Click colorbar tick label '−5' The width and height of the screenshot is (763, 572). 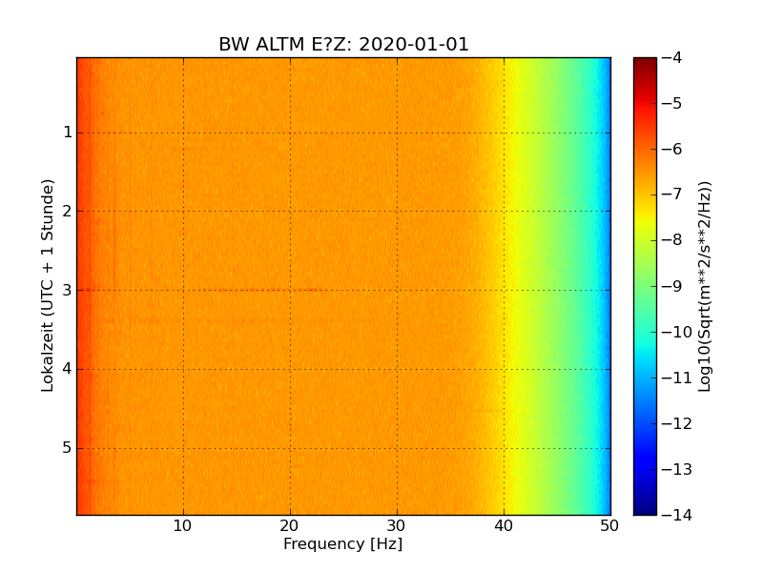(672, 103)
